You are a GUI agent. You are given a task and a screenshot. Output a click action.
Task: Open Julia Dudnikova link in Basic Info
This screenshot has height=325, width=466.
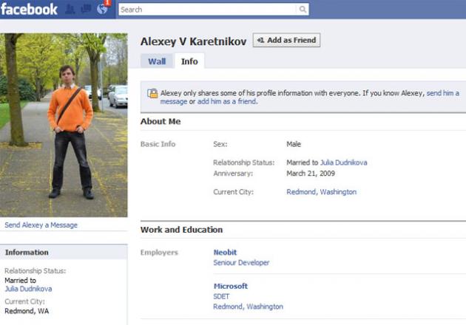click(343, 162)
